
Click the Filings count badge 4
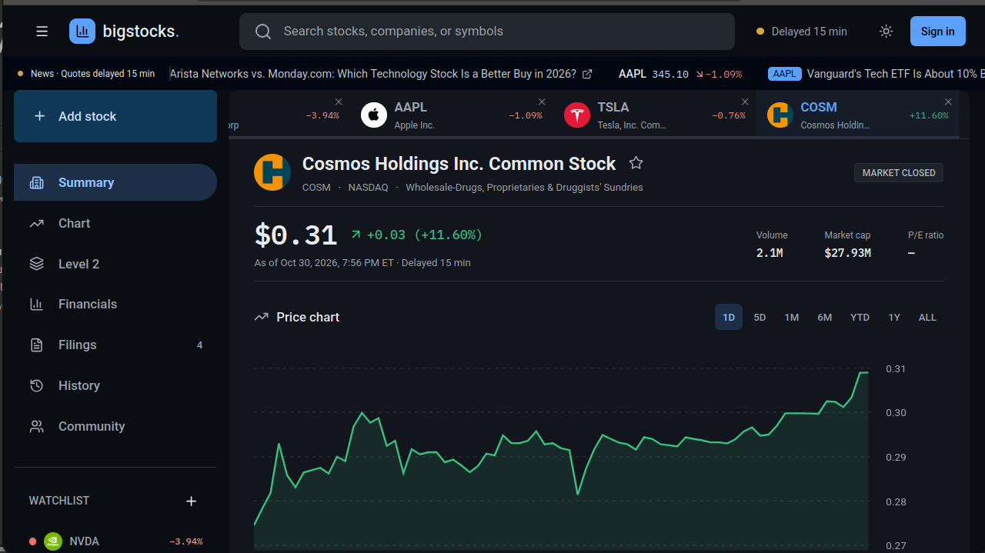point(199,345)
